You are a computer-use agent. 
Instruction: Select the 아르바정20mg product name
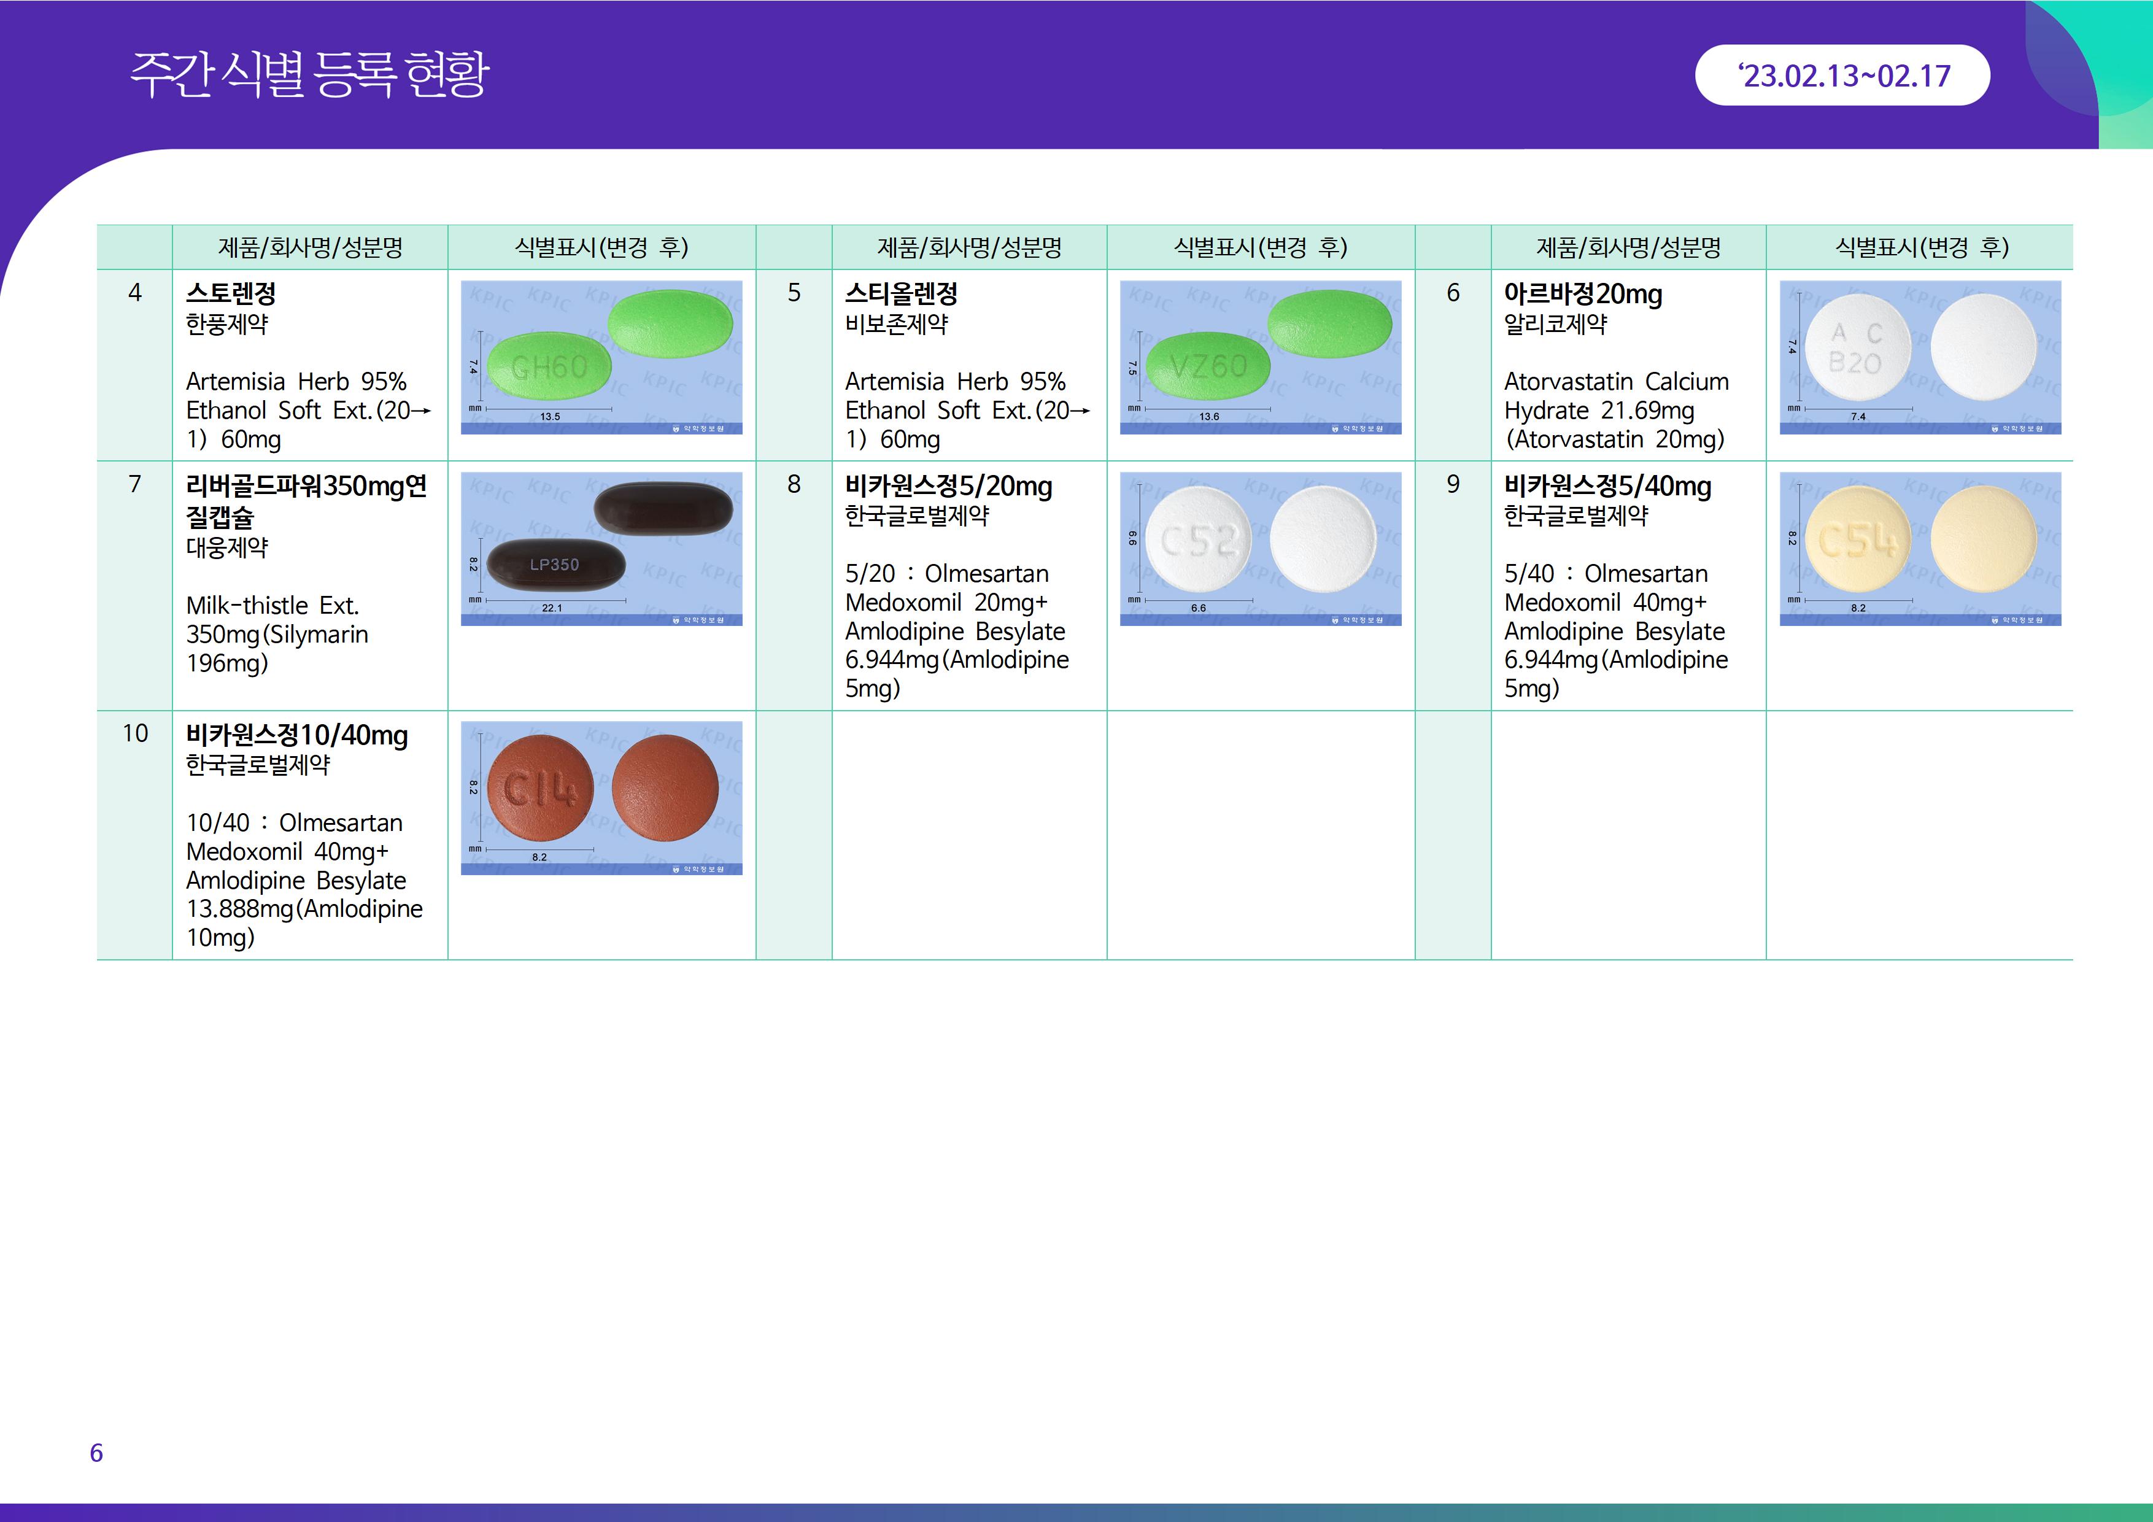[x=1583, y=293]
